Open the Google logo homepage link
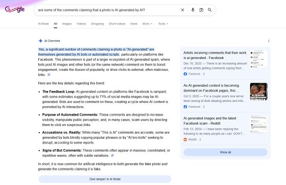286x185 pixels. (15, 9)
